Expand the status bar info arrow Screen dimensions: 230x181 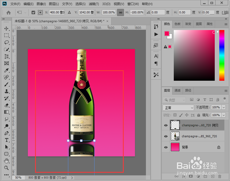click(72, 178)
